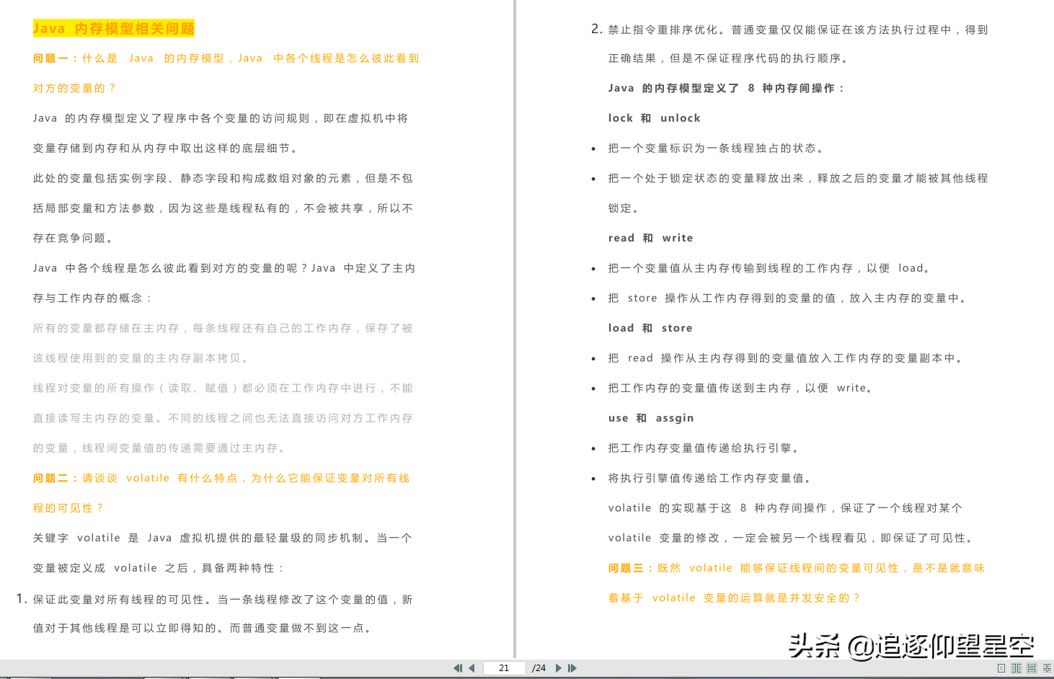
Task: Click bullet 将执行引擎值传递给工作内存变量值
Action: 709,478
